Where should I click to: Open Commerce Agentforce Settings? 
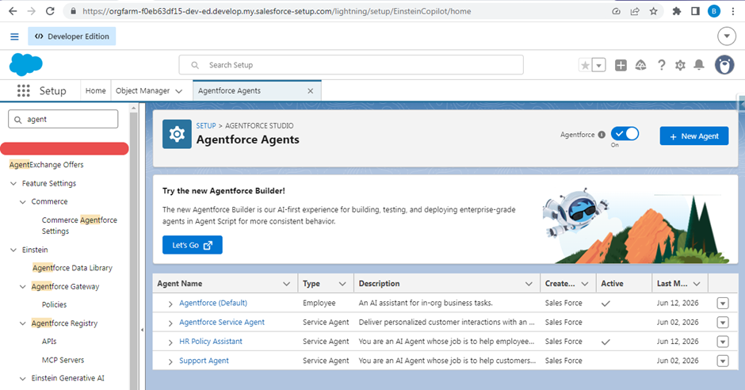(x=79, y=226)
